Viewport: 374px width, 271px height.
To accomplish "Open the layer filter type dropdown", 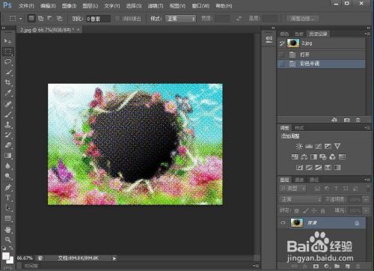I will (292, 189).
